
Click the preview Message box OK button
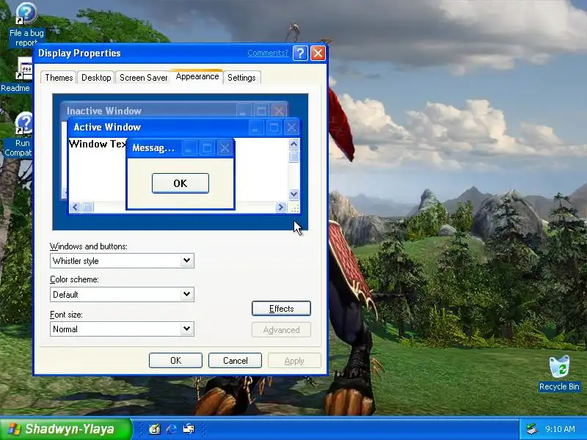tap(181, 183)
